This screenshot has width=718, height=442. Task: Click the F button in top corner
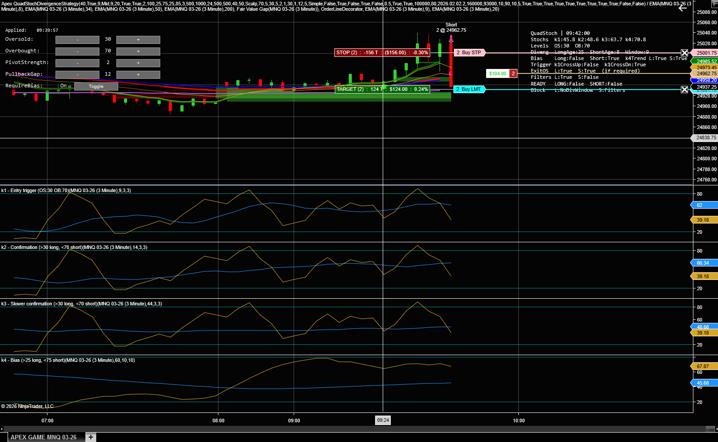pos(714,4)
